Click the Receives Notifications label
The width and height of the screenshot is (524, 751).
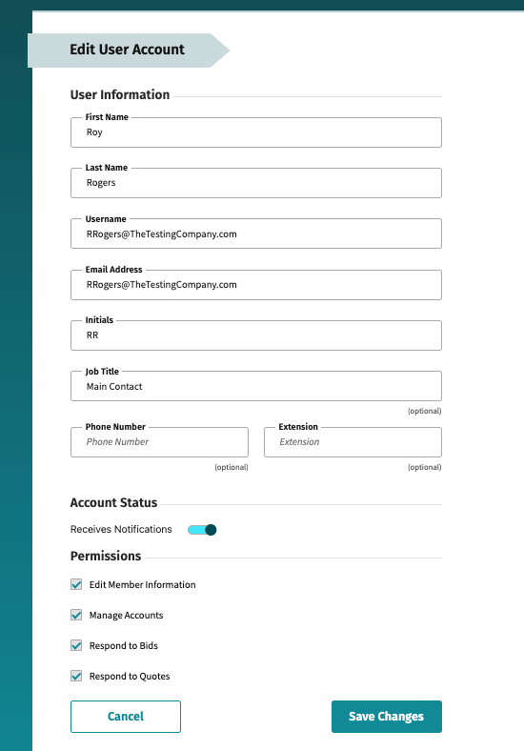coord(121,529)
